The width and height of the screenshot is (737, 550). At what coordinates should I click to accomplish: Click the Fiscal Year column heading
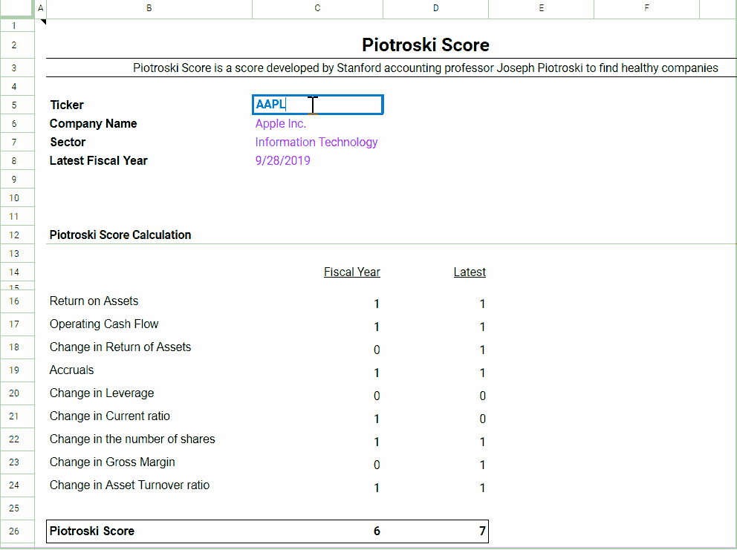point(352,272)
